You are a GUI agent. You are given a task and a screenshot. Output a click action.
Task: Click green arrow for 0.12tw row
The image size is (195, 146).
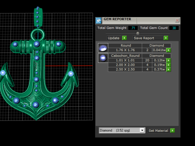pyautogui.click(x=169, y=60)
